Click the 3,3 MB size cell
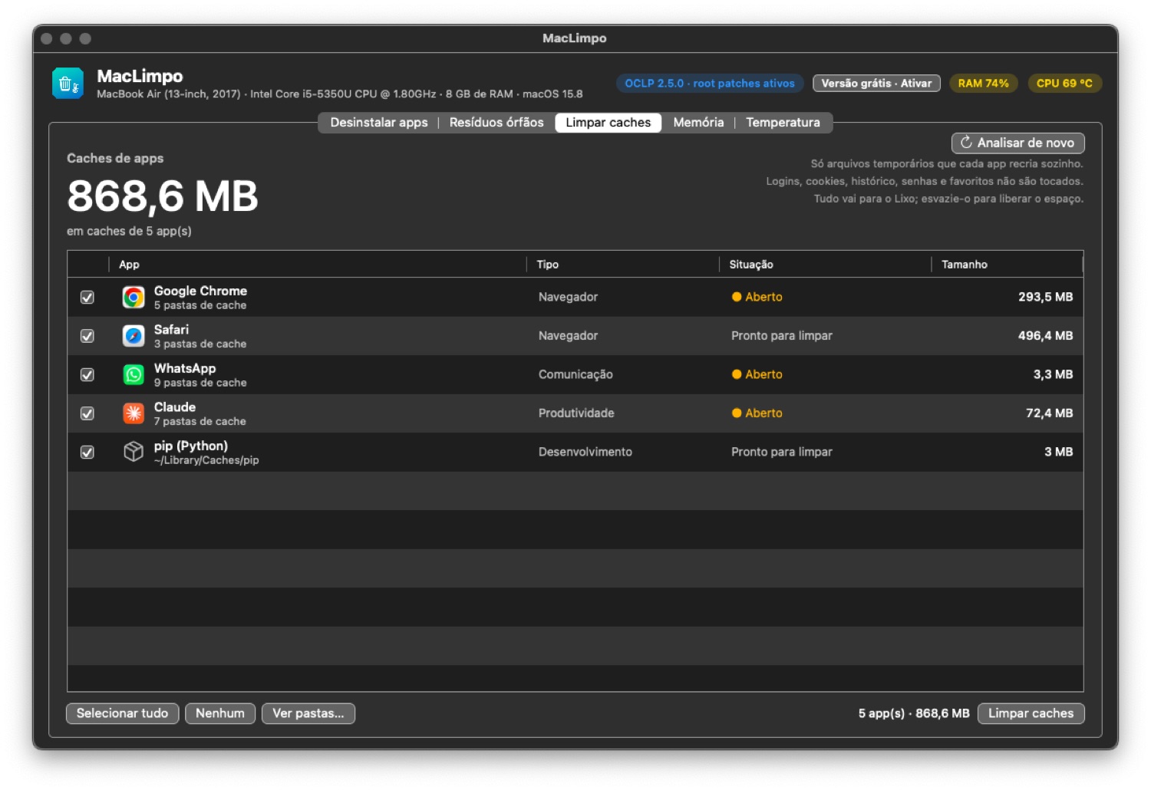Screen dimensions: 1151x790 [1053, 374]
